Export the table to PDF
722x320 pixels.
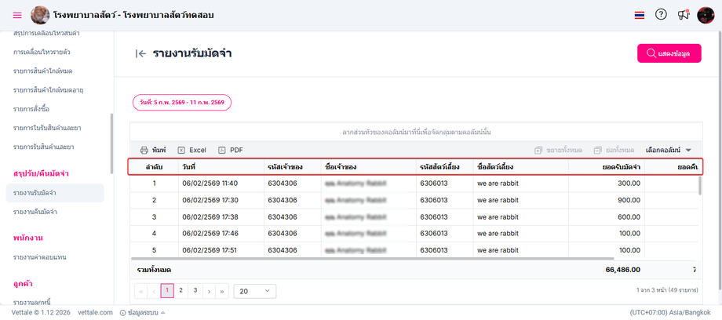coord(231,150)
